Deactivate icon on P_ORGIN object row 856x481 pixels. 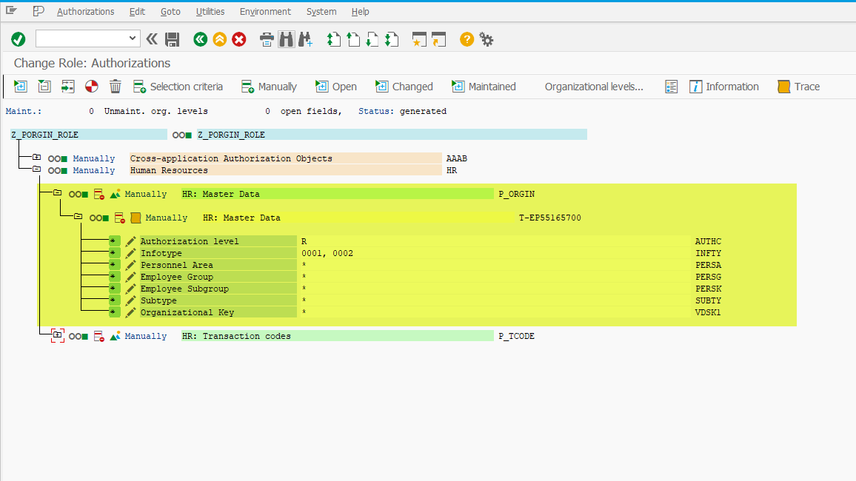(x=98, y=194)
